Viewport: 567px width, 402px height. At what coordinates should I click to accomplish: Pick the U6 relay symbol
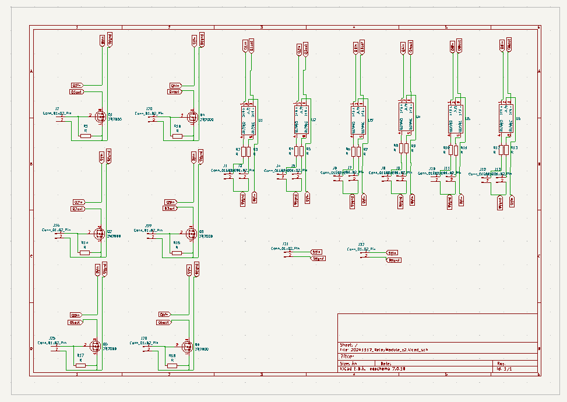[506, 121]
